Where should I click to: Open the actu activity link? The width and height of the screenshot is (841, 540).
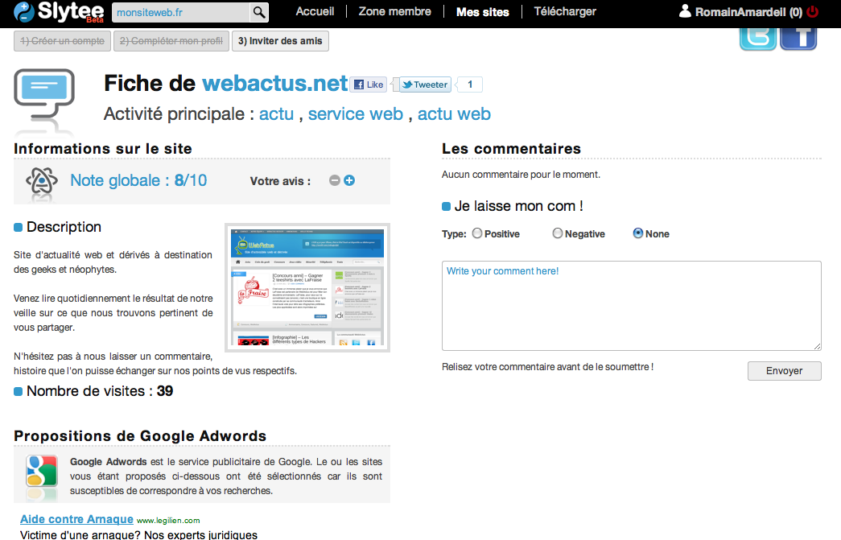(x=276, y=114)
